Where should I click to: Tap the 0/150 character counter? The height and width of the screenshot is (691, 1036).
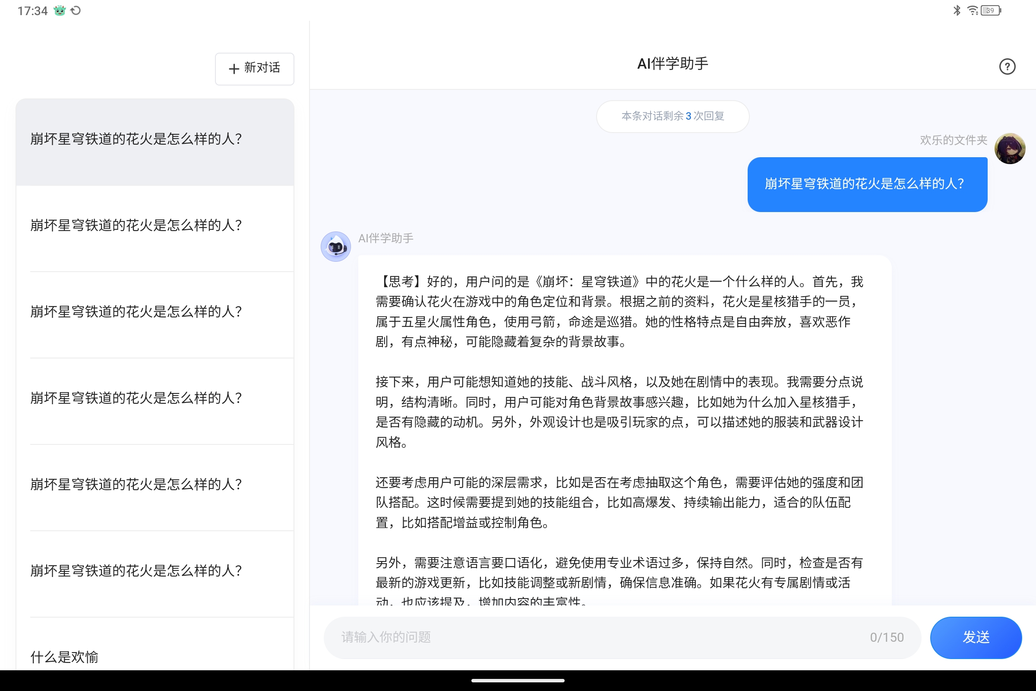[886, 637]
